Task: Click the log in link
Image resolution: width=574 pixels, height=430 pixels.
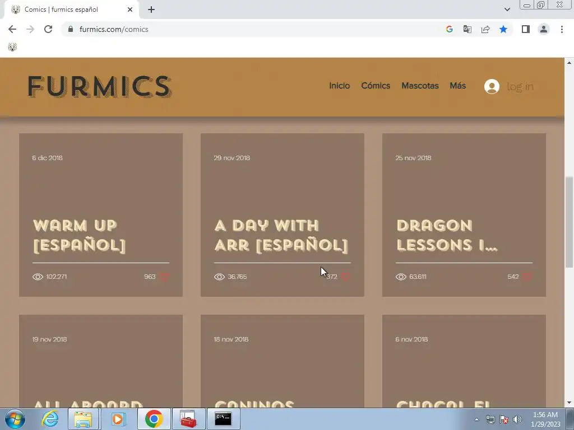Action: [x=520, y=87]
